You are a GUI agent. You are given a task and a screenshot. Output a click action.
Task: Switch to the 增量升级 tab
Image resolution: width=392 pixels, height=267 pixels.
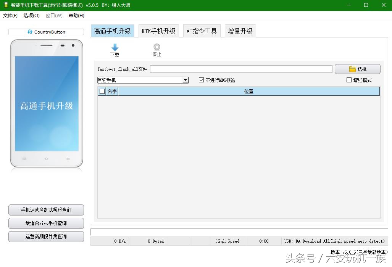pyautogui.click(x=240, y=31)
